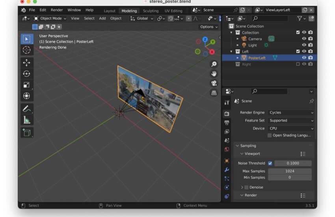Image resolution: width=335 pixels, height=217 pixels.
Task: Choose the Annotate tool
Action: click(x=26, y=108)
